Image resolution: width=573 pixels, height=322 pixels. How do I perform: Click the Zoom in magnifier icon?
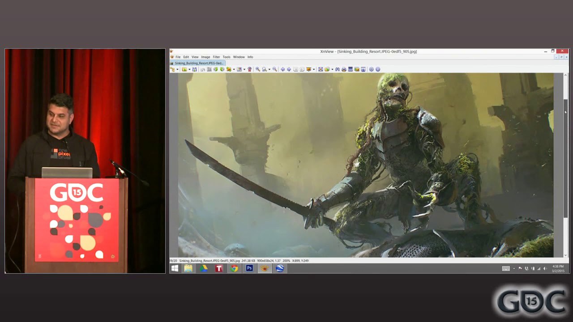[257, 69]
